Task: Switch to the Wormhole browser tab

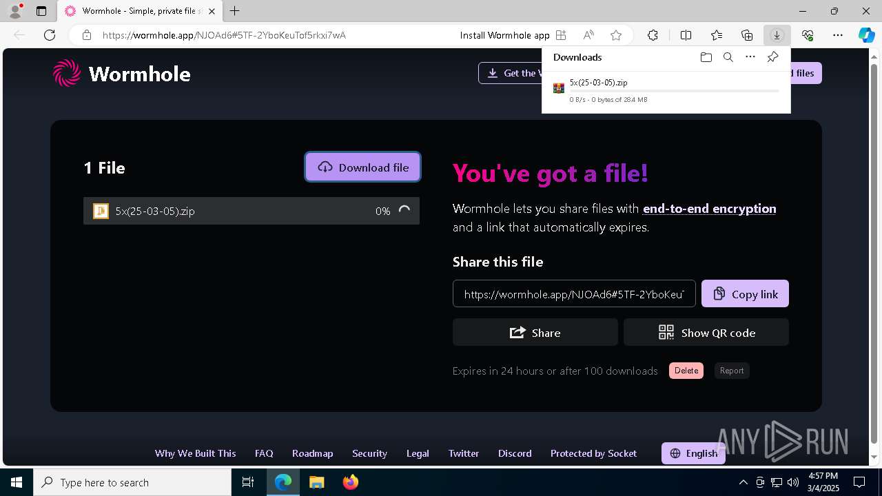Action: pyautogui.click(x=141, y=11)
